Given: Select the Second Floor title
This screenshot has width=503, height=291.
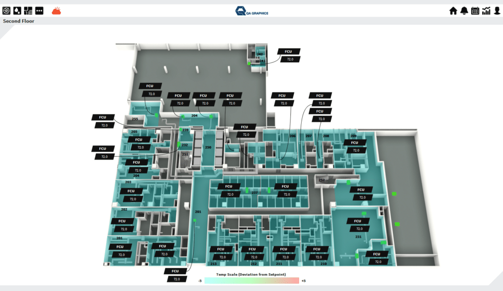Looking at the screenshot, I should click(19, 21).
